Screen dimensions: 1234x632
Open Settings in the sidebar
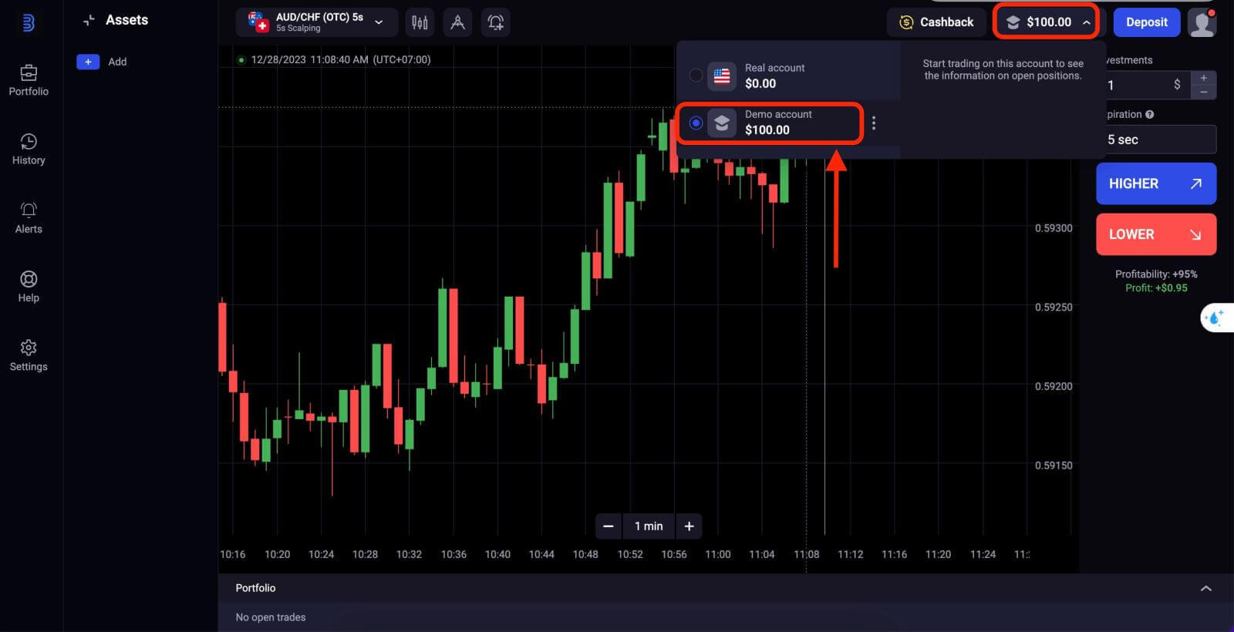point(29,355)
